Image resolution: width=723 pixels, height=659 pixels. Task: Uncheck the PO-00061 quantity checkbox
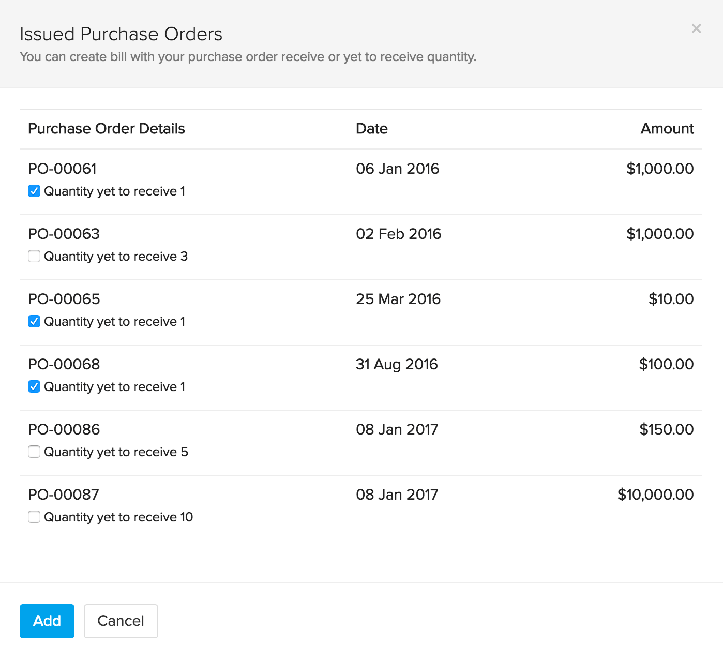(34, 191)
